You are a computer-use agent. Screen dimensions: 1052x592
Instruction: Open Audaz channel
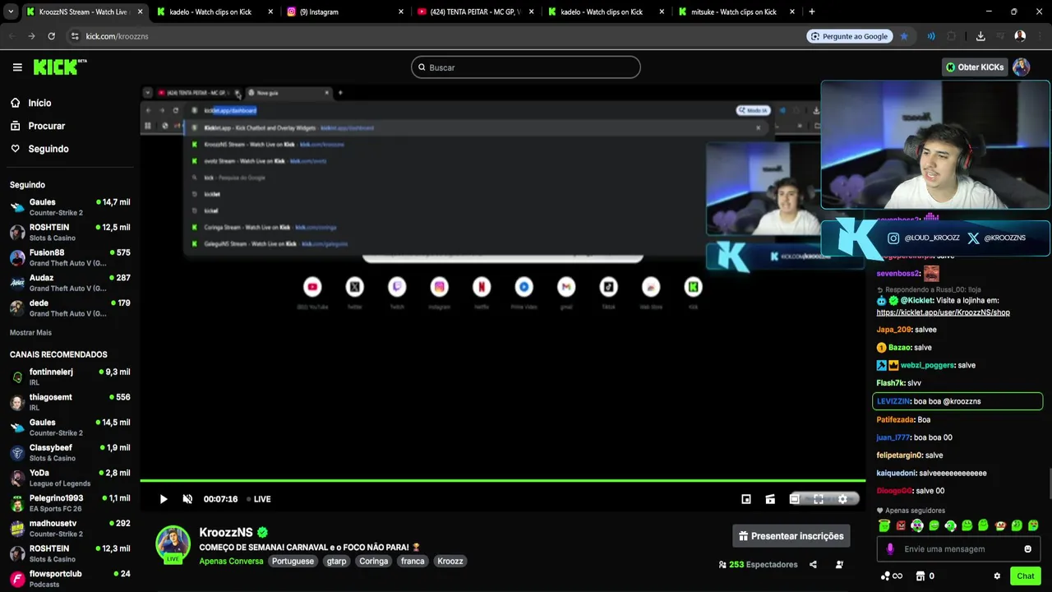pyautogui.click(x=70, y=283)
